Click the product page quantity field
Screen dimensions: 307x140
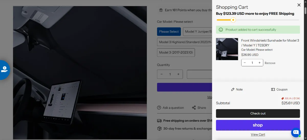(x=170, y=74)
